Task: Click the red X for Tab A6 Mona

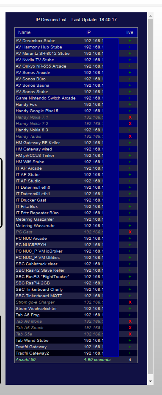Action: [130, 321]
